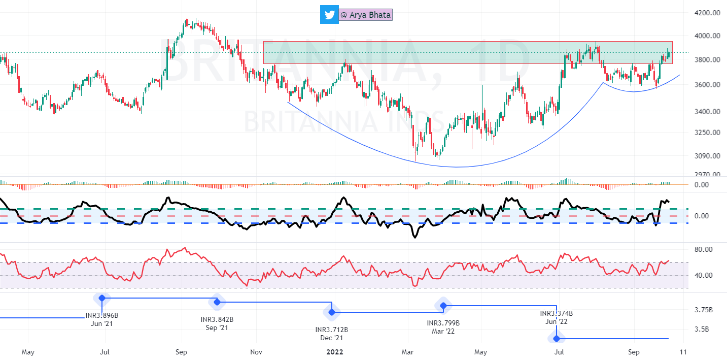Select the 3.5B value on the revenue axis

point(701,330)
